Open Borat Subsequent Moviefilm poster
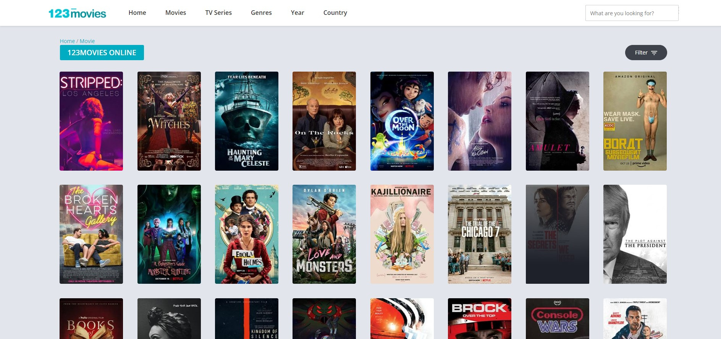Viewport: 721px width, 339px height. pyautogui.click(x=635, y=121)
